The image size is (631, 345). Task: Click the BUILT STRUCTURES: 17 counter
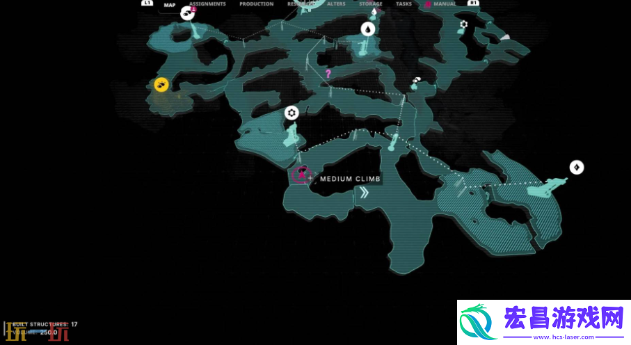45,324
